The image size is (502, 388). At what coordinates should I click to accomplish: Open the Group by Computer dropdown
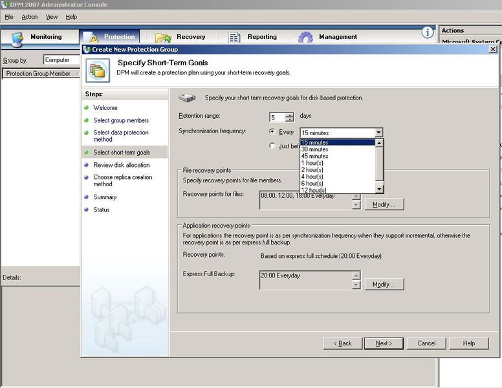tap(61, 60)
